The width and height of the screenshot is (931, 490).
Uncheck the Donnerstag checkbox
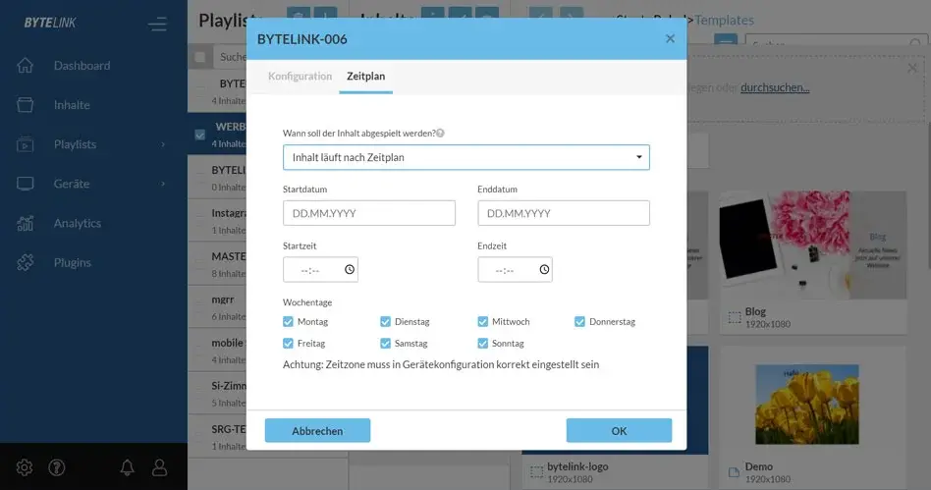click(579, 322)
